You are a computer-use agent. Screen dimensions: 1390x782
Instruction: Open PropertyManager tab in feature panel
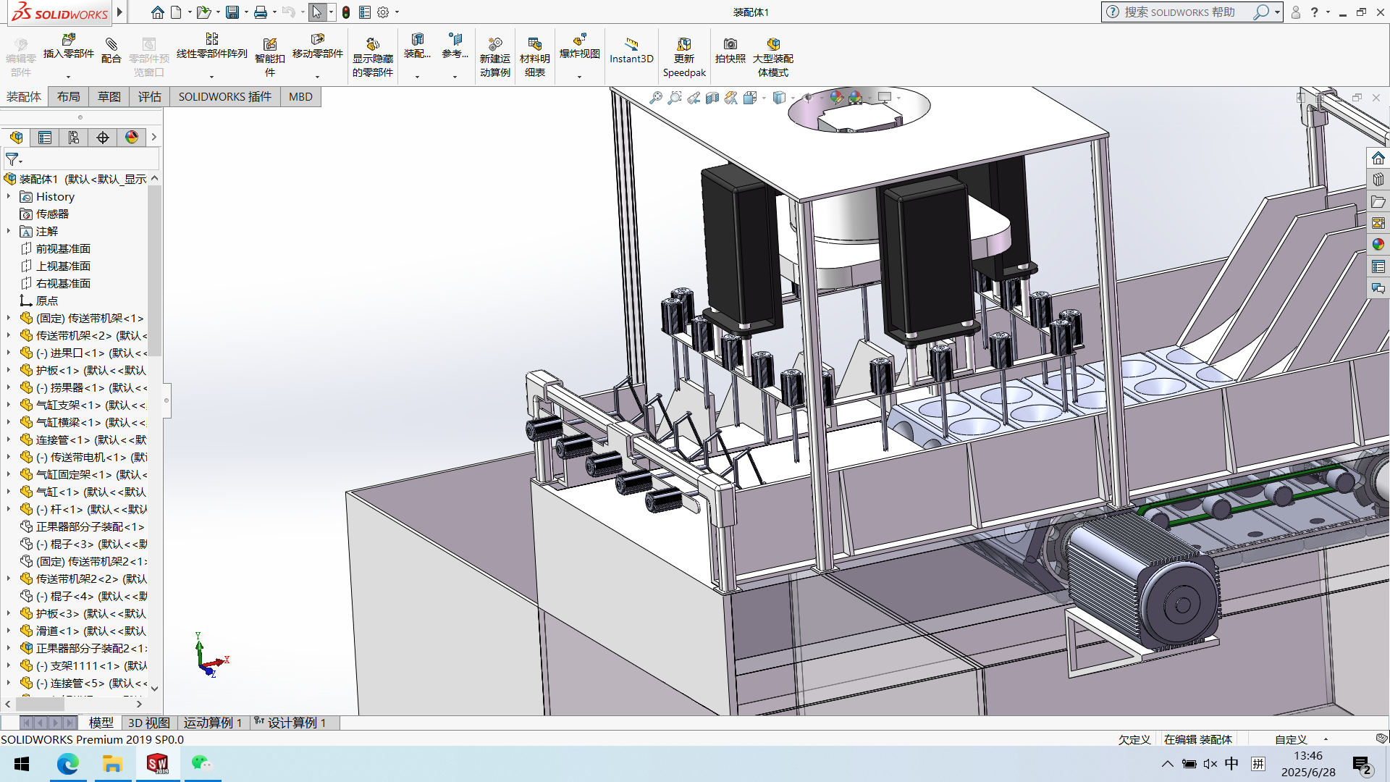pos(45,138)
